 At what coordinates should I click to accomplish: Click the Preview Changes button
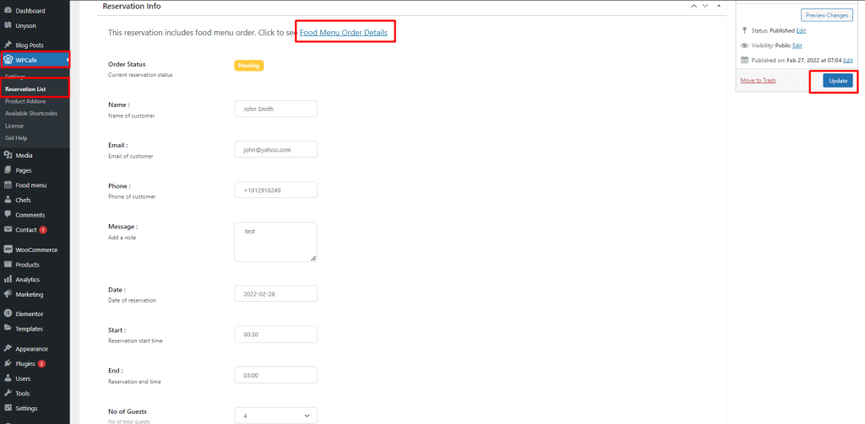826,15
